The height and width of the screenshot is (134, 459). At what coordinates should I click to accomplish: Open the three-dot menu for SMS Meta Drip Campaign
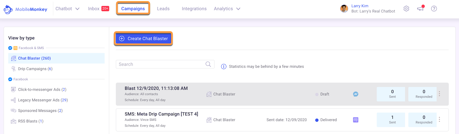pyautogui.click(x=439, y=120)
